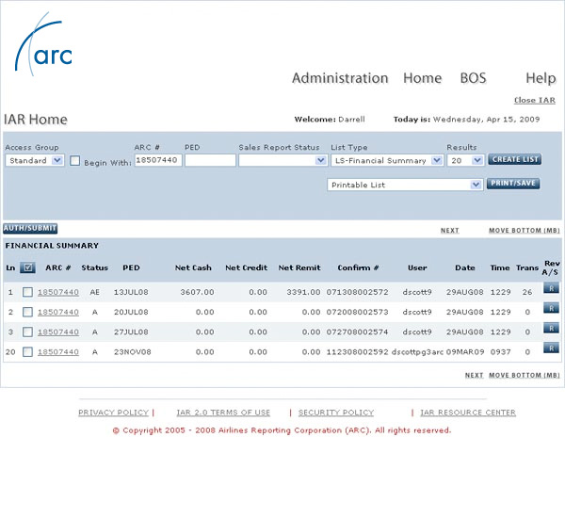Viewport: 565px width, 518px height.
Task: Open the BOS menu
Action: tap(473, 78)
